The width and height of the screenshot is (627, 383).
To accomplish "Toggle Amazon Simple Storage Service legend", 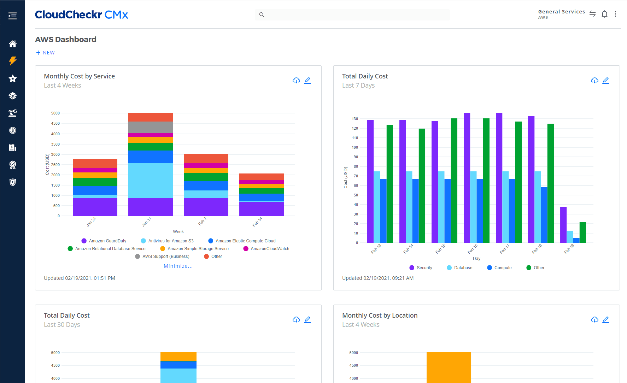I will 194,249.
